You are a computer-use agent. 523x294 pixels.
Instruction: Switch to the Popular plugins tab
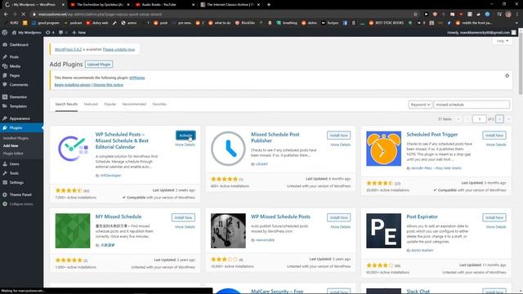pos(110,105)
